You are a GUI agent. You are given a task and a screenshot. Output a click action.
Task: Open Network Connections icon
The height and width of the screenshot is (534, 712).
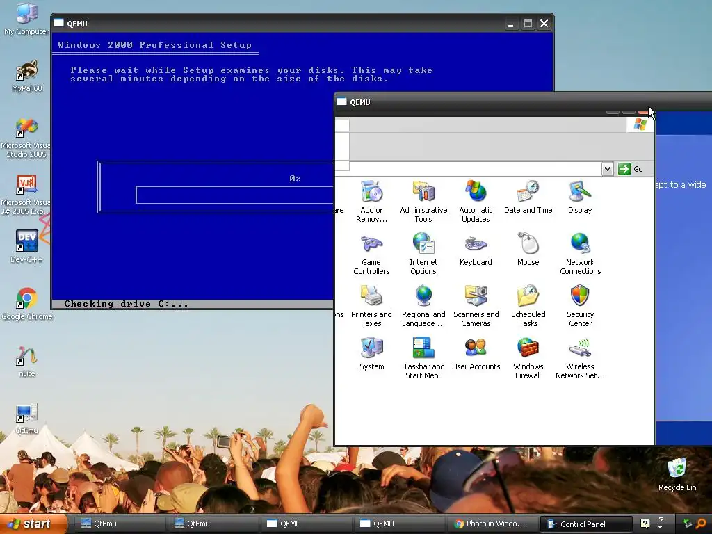click(580, 253)
